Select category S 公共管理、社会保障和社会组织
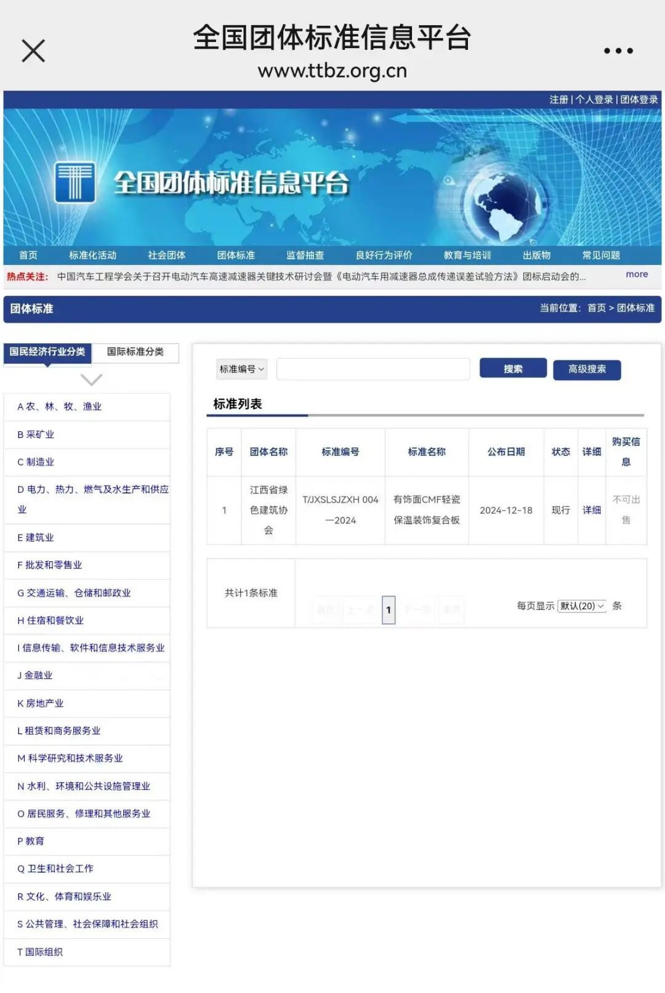 [x=87, y=924]
